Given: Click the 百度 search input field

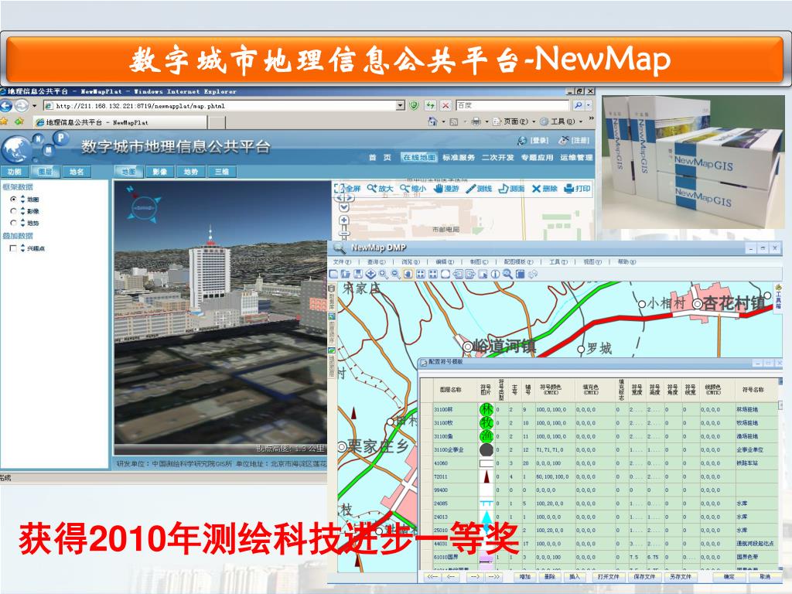Looking at the screenshot, I should point(512,105).
